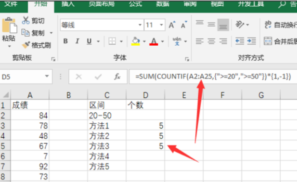
Task: Open border style dropdown arrow
Action: (x=121, y=41)
